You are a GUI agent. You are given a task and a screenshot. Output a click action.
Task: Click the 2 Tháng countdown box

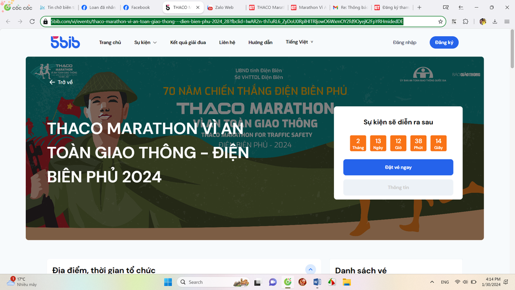[x=358, y=143]
